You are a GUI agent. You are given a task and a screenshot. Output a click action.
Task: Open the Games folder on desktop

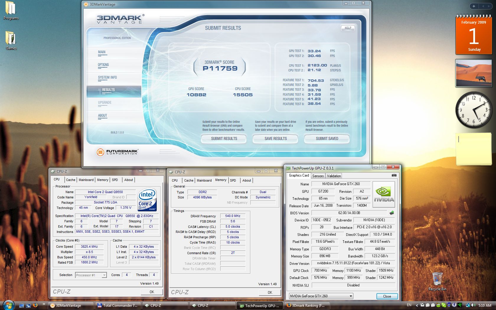pyautogui.click(x=11, y=40)
